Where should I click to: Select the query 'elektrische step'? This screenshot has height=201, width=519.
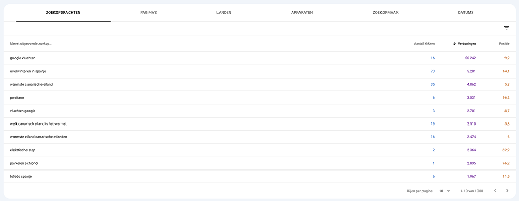pyautogui.click(x=22, y=150)
